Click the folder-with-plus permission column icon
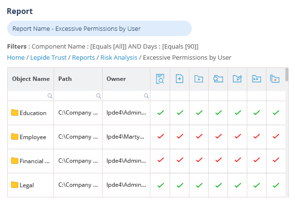Viewport: 295px width, 207px height. click(x=199, y=79)
